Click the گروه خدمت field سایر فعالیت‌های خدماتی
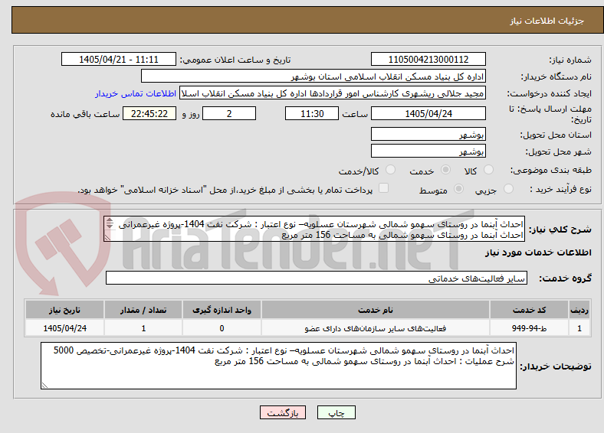Image resolution: width=604 pixels, height=433 pixels. click(x=317, y=278)
